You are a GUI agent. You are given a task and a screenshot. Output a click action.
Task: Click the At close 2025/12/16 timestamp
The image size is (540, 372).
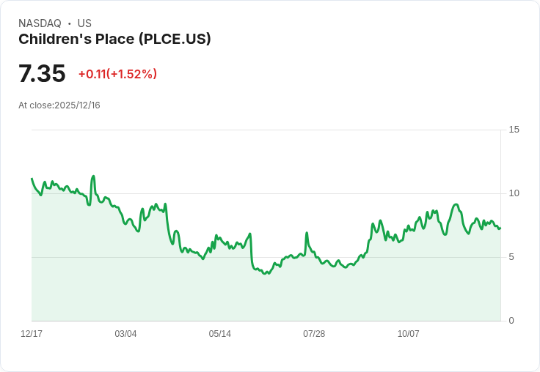coord(59,105)
